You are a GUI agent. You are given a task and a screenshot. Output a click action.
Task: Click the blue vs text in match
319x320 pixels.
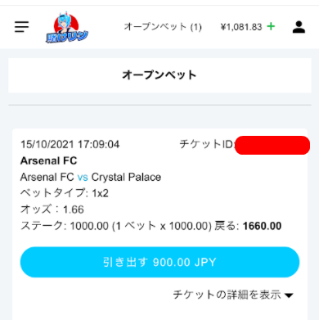click(x=83, y=178)
